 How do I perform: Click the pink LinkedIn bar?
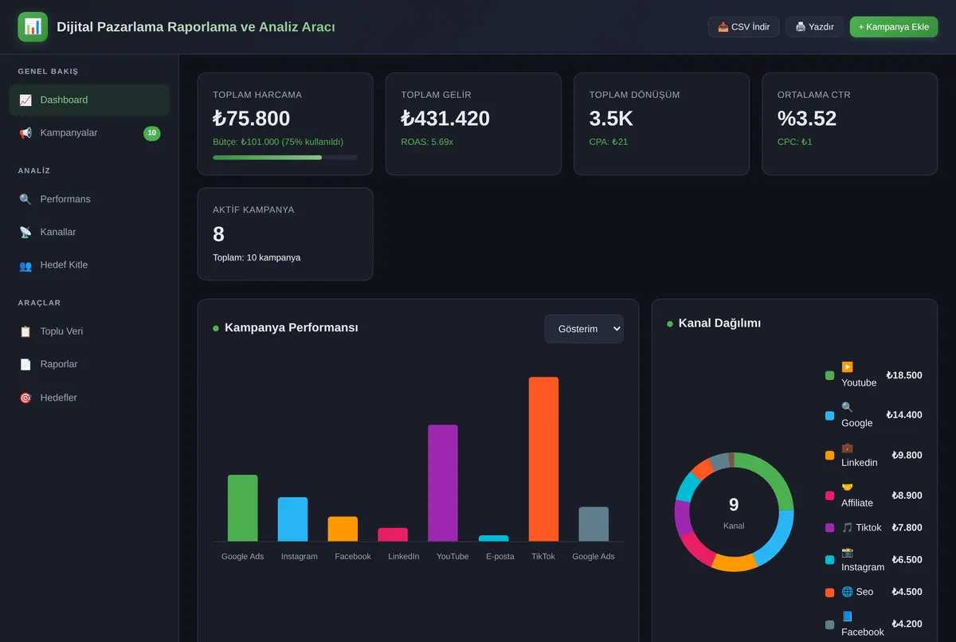393,534
